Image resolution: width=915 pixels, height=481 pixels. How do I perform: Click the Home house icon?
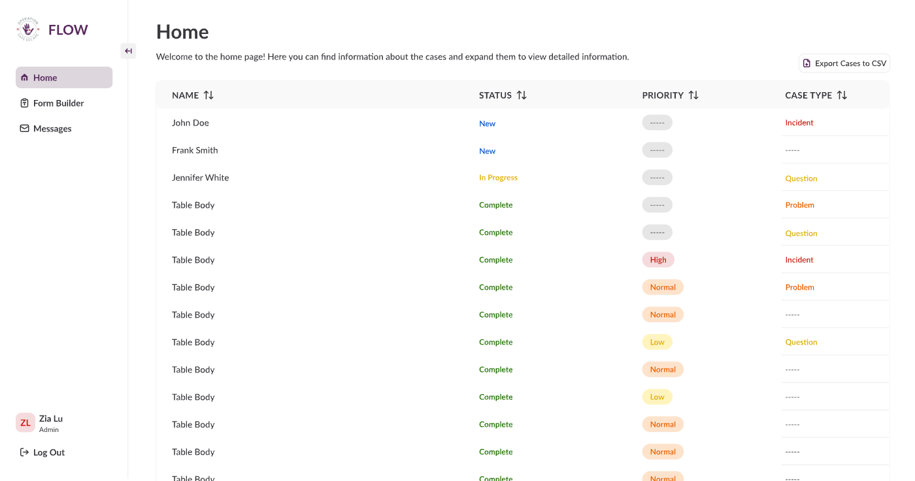tap(25, 78)
